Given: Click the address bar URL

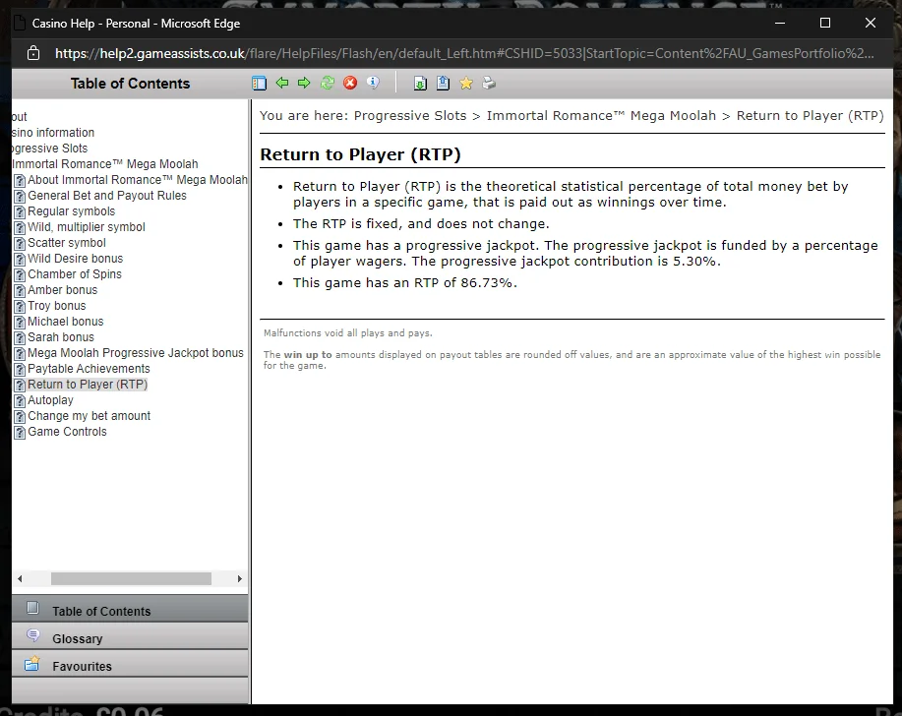Looking at the screenshot, I should coord(464,53).
